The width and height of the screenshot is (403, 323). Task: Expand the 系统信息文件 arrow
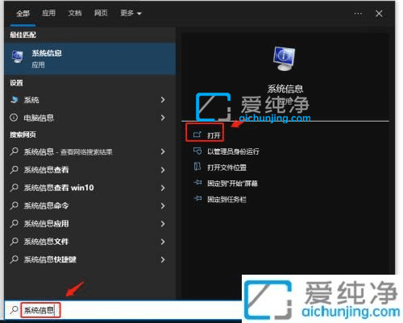click(x=163, y=242)
